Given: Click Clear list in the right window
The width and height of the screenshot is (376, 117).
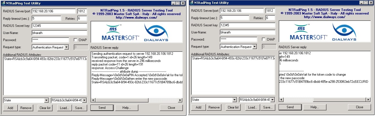Looking at the screenshot, I should 233,107.
